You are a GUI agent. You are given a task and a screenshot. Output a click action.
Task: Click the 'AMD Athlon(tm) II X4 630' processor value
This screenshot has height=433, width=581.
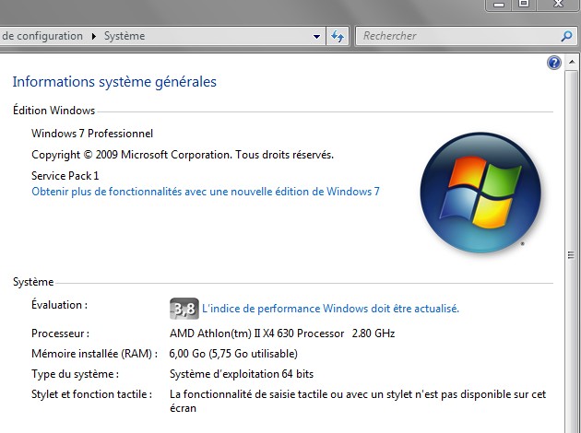pos(282,334)
